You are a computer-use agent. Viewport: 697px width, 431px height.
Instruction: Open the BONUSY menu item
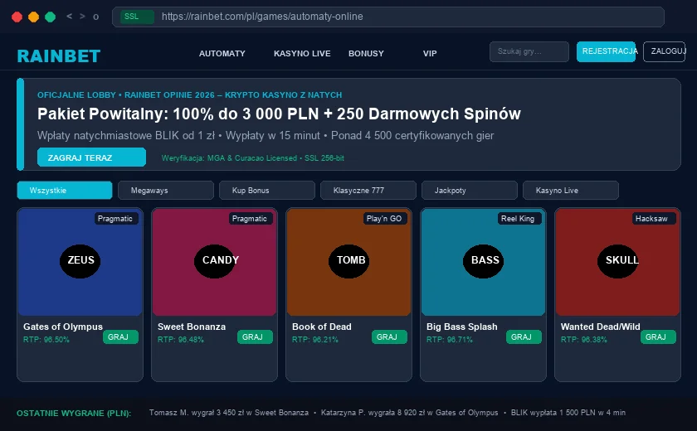366,54
